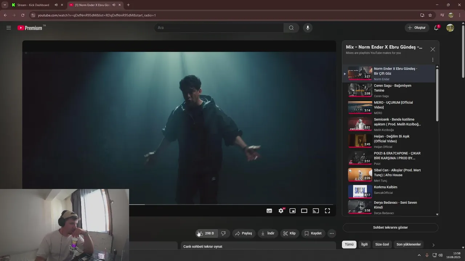
Task: Start voice search with microphone icon
Action: pos(308,28)
